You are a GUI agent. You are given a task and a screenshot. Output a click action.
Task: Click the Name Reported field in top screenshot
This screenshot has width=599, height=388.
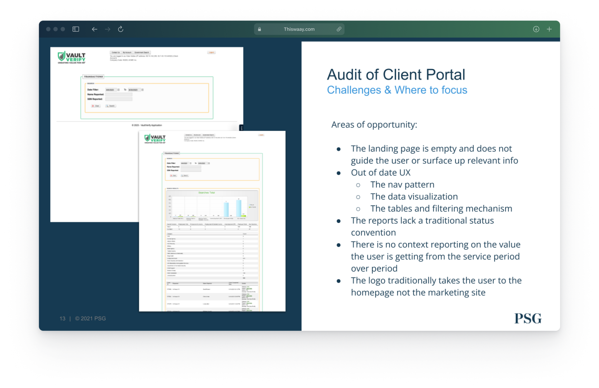pyautogui.click(x=119, y=94)
